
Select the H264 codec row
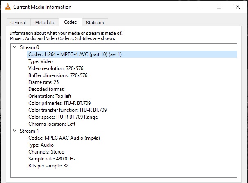pos(75,54)
